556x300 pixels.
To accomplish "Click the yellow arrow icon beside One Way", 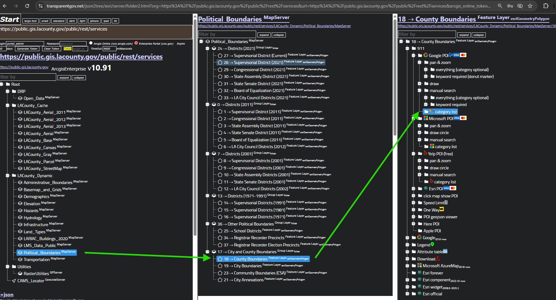I will pos(442,209).
